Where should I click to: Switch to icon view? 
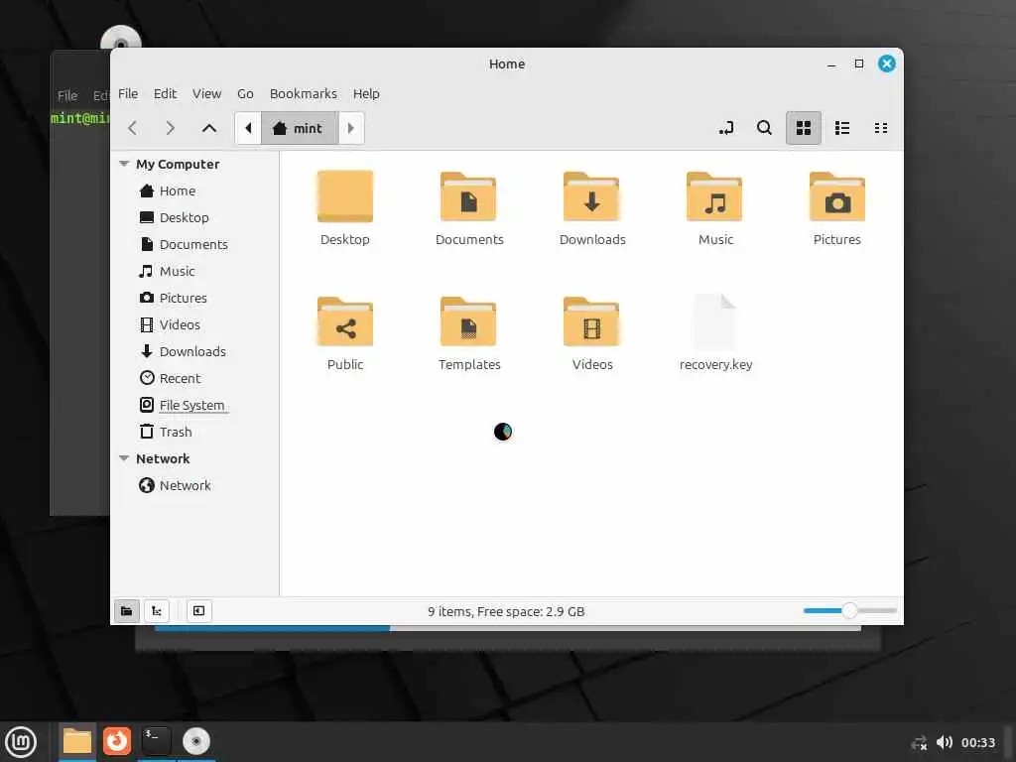coord(804,128)
